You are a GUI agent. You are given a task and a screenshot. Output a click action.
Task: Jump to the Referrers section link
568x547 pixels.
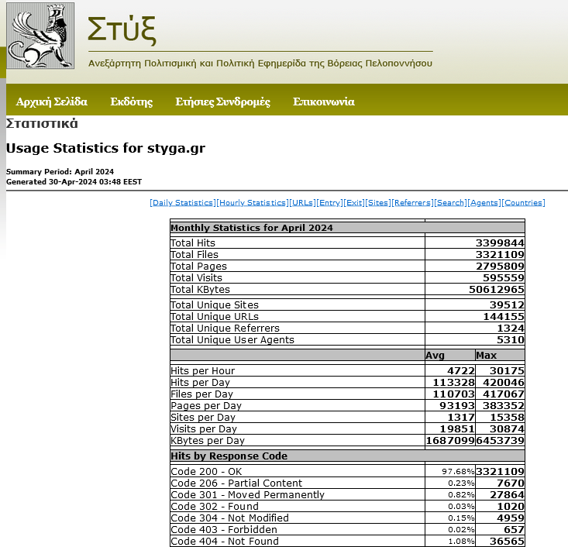point(412,202)
